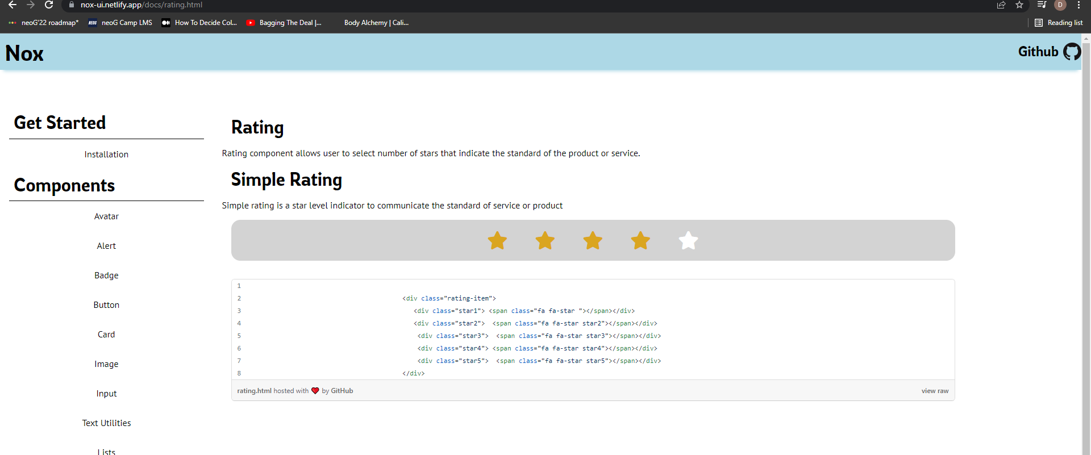Click the share page icon in address bar
The width and height of the screenshot is (1091, 455).
pyautogui.click(x=1001, y=5)
